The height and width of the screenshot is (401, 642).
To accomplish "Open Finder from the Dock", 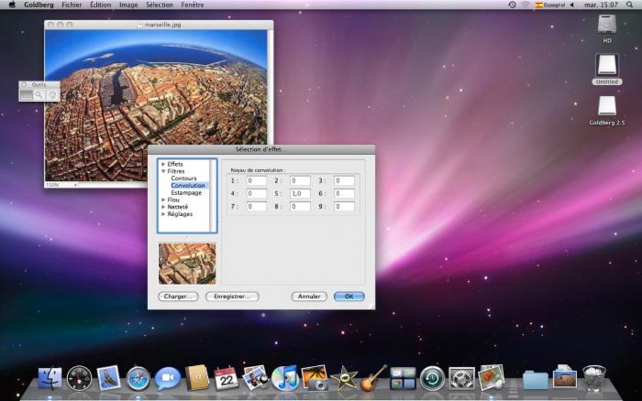I will 50,378.
